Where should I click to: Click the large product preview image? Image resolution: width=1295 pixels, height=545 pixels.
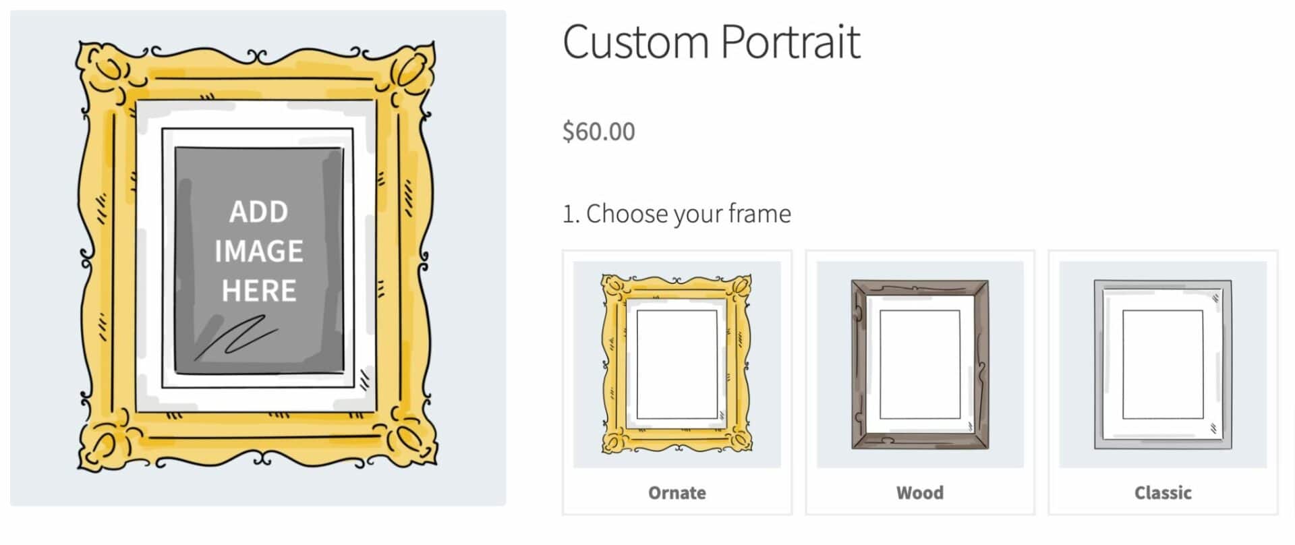pyautogui.click(x=258, y=258)
